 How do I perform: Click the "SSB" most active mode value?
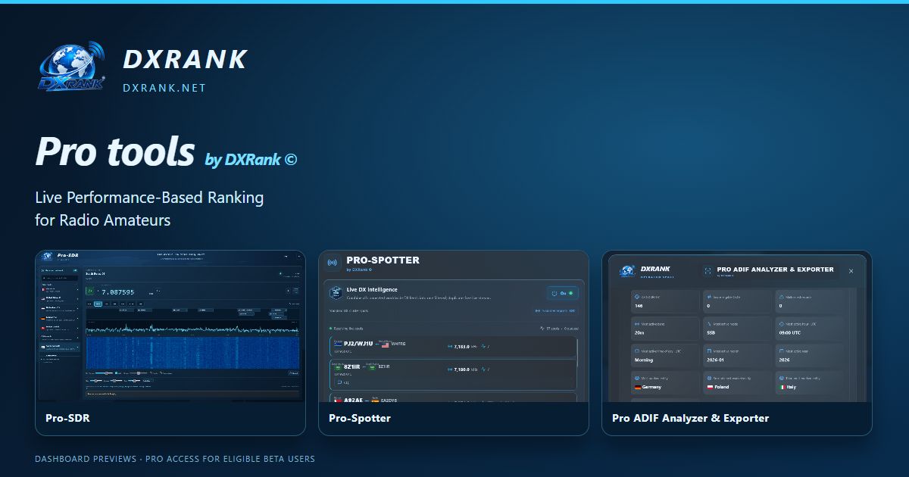point(711,332)
